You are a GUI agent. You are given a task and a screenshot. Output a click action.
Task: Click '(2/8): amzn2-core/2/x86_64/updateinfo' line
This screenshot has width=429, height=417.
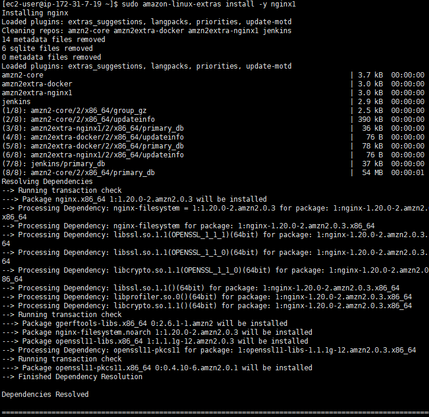(78, 119)
